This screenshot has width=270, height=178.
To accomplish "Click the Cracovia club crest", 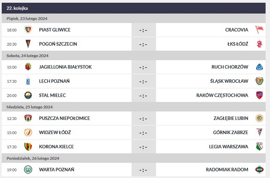I will click(259, 30).
